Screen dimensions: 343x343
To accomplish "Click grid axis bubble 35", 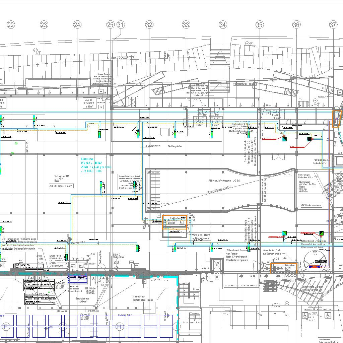I will point(260,25).
